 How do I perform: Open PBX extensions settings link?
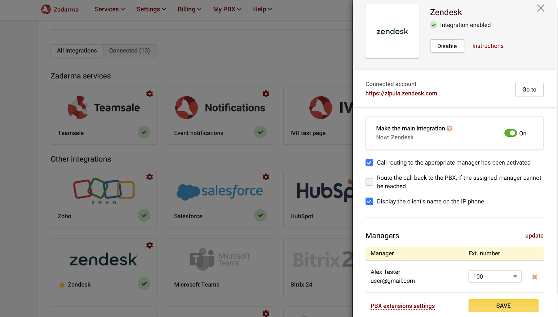click(403, 306)
